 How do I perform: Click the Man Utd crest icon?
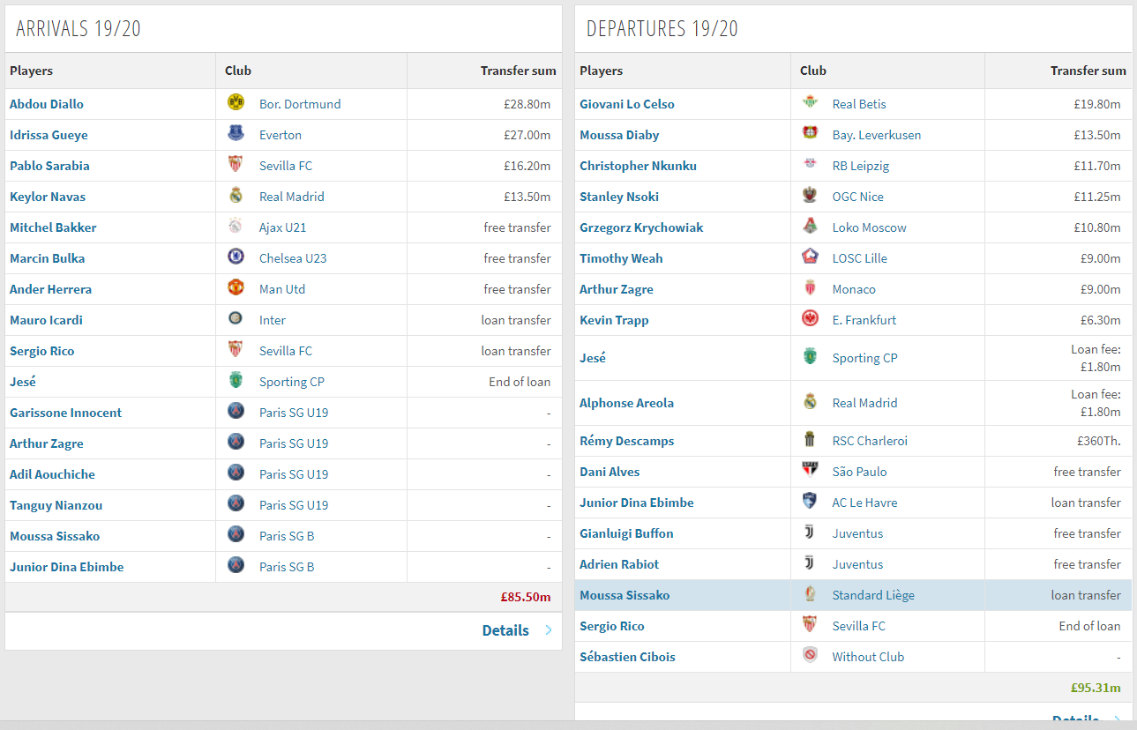click(x=236, y=287)
